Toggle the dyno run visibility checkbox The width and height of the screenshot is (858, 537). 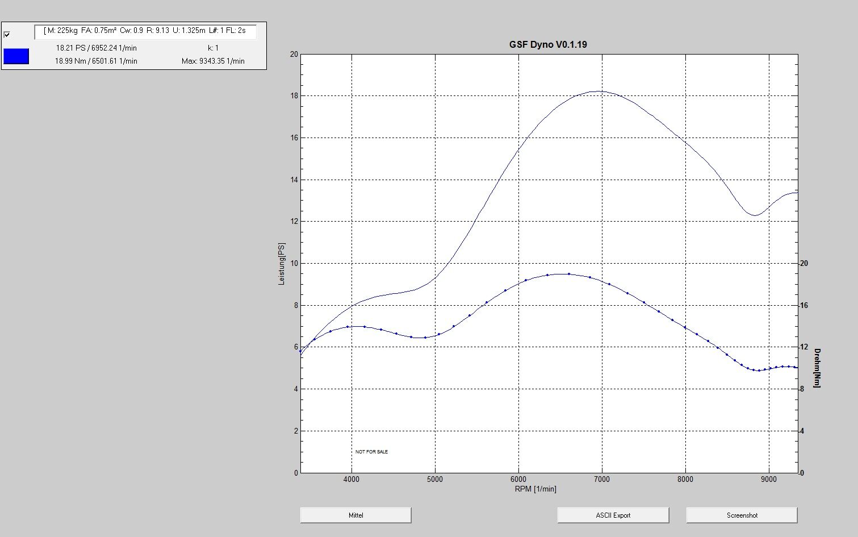tap(7, 35)
